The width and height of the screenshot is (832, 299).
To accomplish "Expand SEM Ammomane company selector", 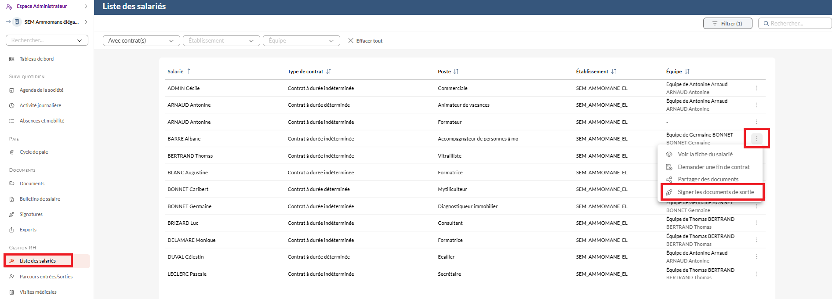I will pyautogui.click(x=86, y=22).
